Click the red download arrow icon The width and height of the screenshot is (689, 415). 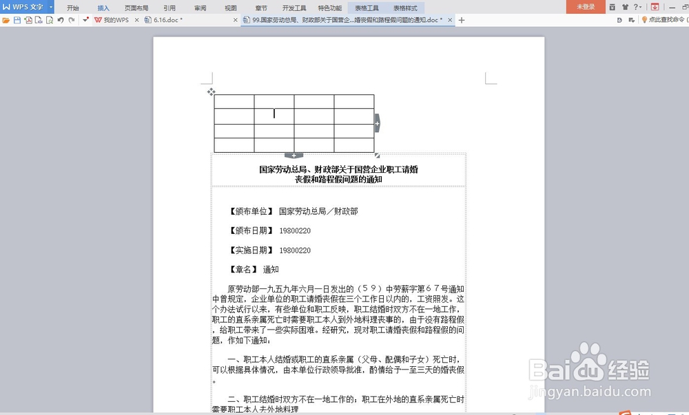coord(655,7)
